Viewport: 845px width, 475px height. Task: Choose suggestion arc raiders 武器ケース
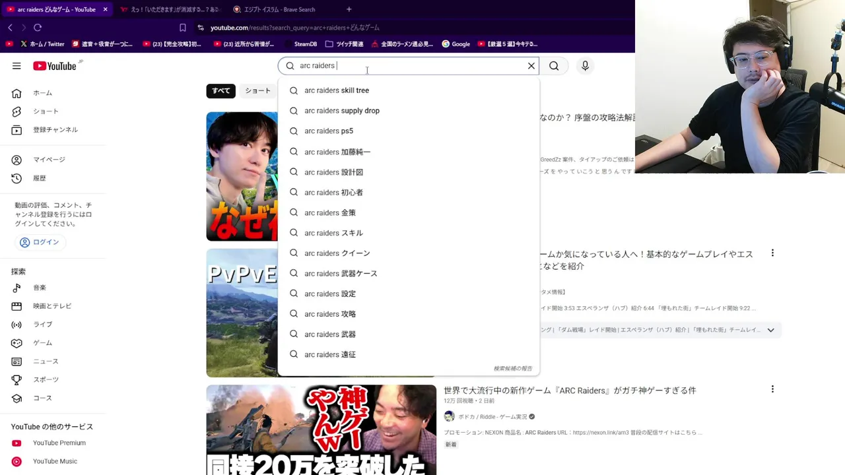click(409, 274)
